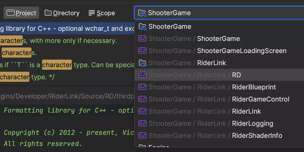
Task: Switch to the Scope tab
Action: pyautogui.click(x=102, y=13)
